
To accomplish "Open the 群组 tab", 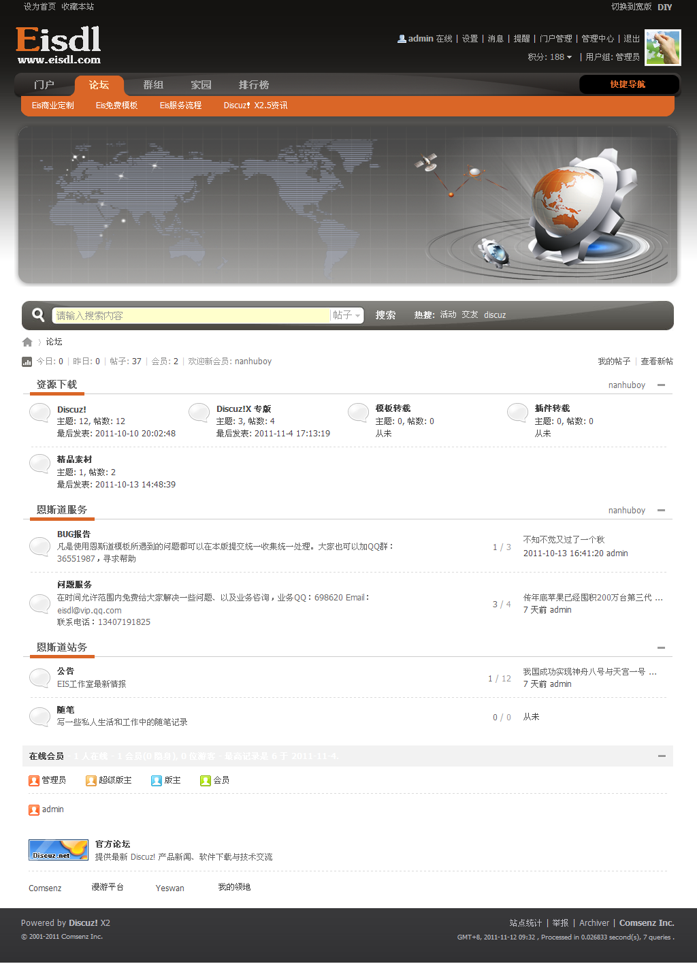I will [153, 85].
